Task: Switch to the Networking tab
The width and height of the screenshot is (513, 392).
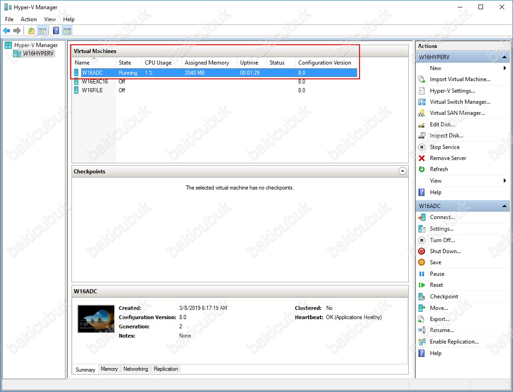Action: 136,369
